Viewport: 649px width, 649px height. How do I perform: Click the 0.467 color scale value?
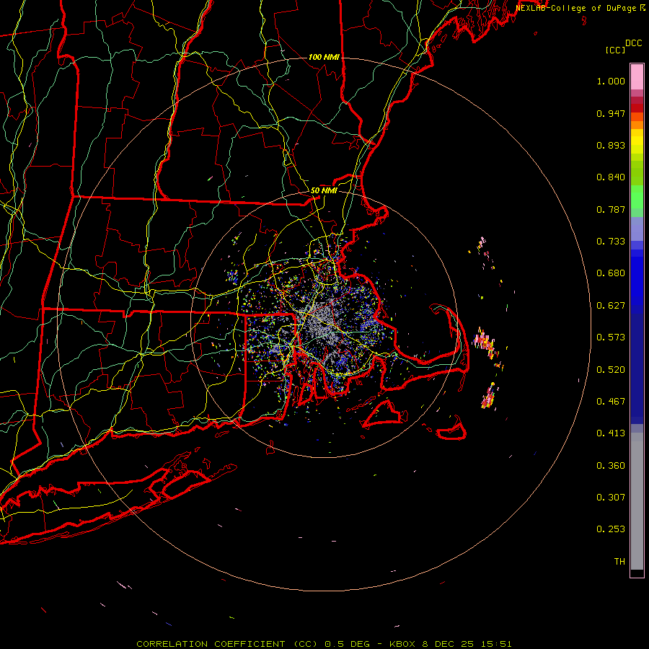click(x=611, y=402)
